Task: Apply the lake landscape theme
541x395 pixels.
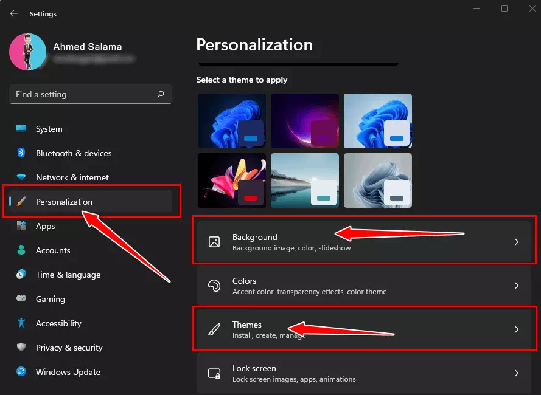Action: [305, 180]
